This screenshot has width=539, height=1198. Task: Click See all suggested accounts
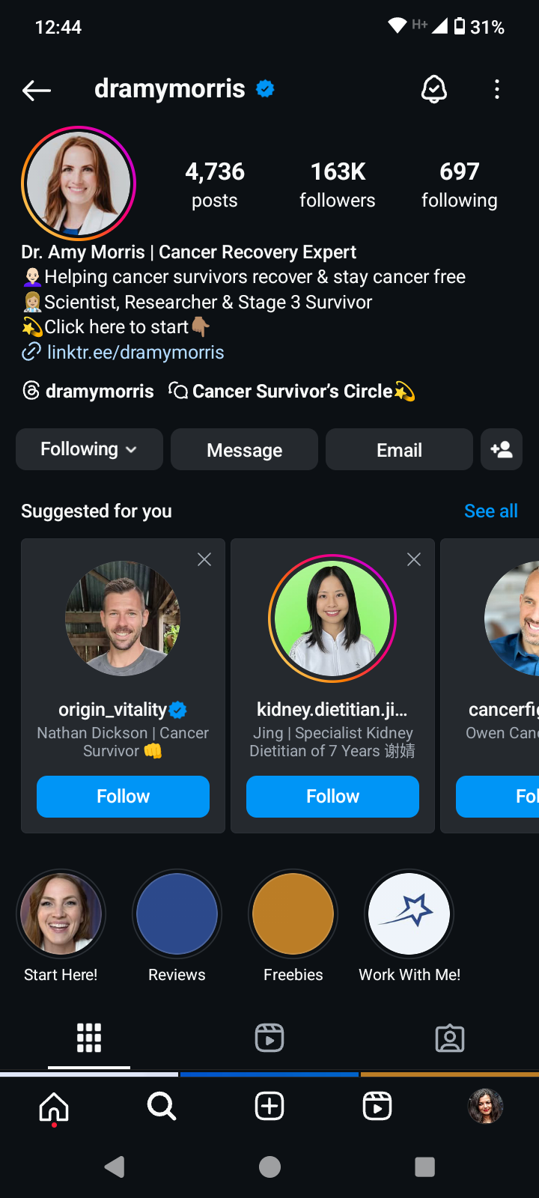click(490, 511)
